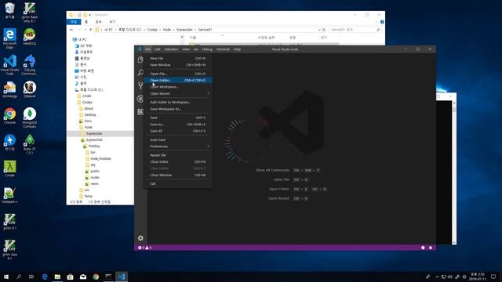Open File Explorer from the taskbar
This screenshot has width=502, height=282.
coord(57,277)
